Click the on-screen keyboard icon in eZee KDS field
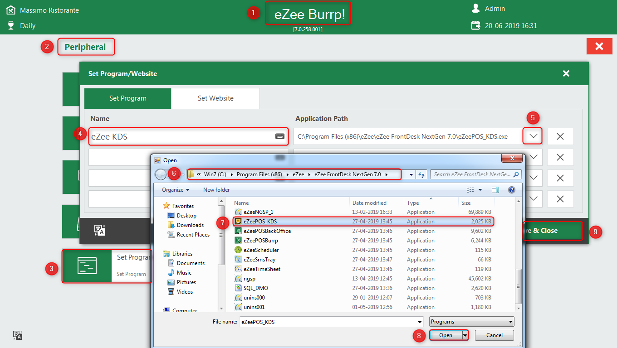Image resolution: width=617 pixels, height=348 pixels. point(280,136)
